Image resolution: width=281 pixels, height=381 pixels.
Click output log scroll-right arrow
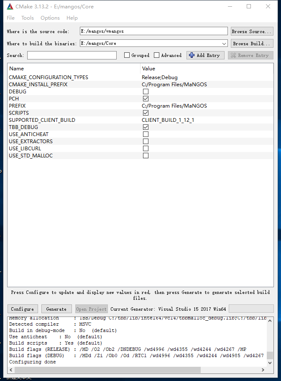263,370
